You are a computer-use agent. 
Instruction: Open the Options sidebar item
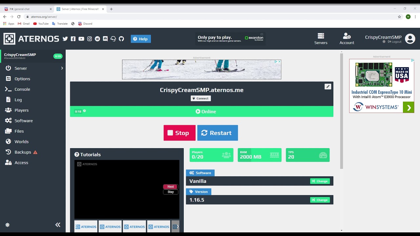(22, 79)
